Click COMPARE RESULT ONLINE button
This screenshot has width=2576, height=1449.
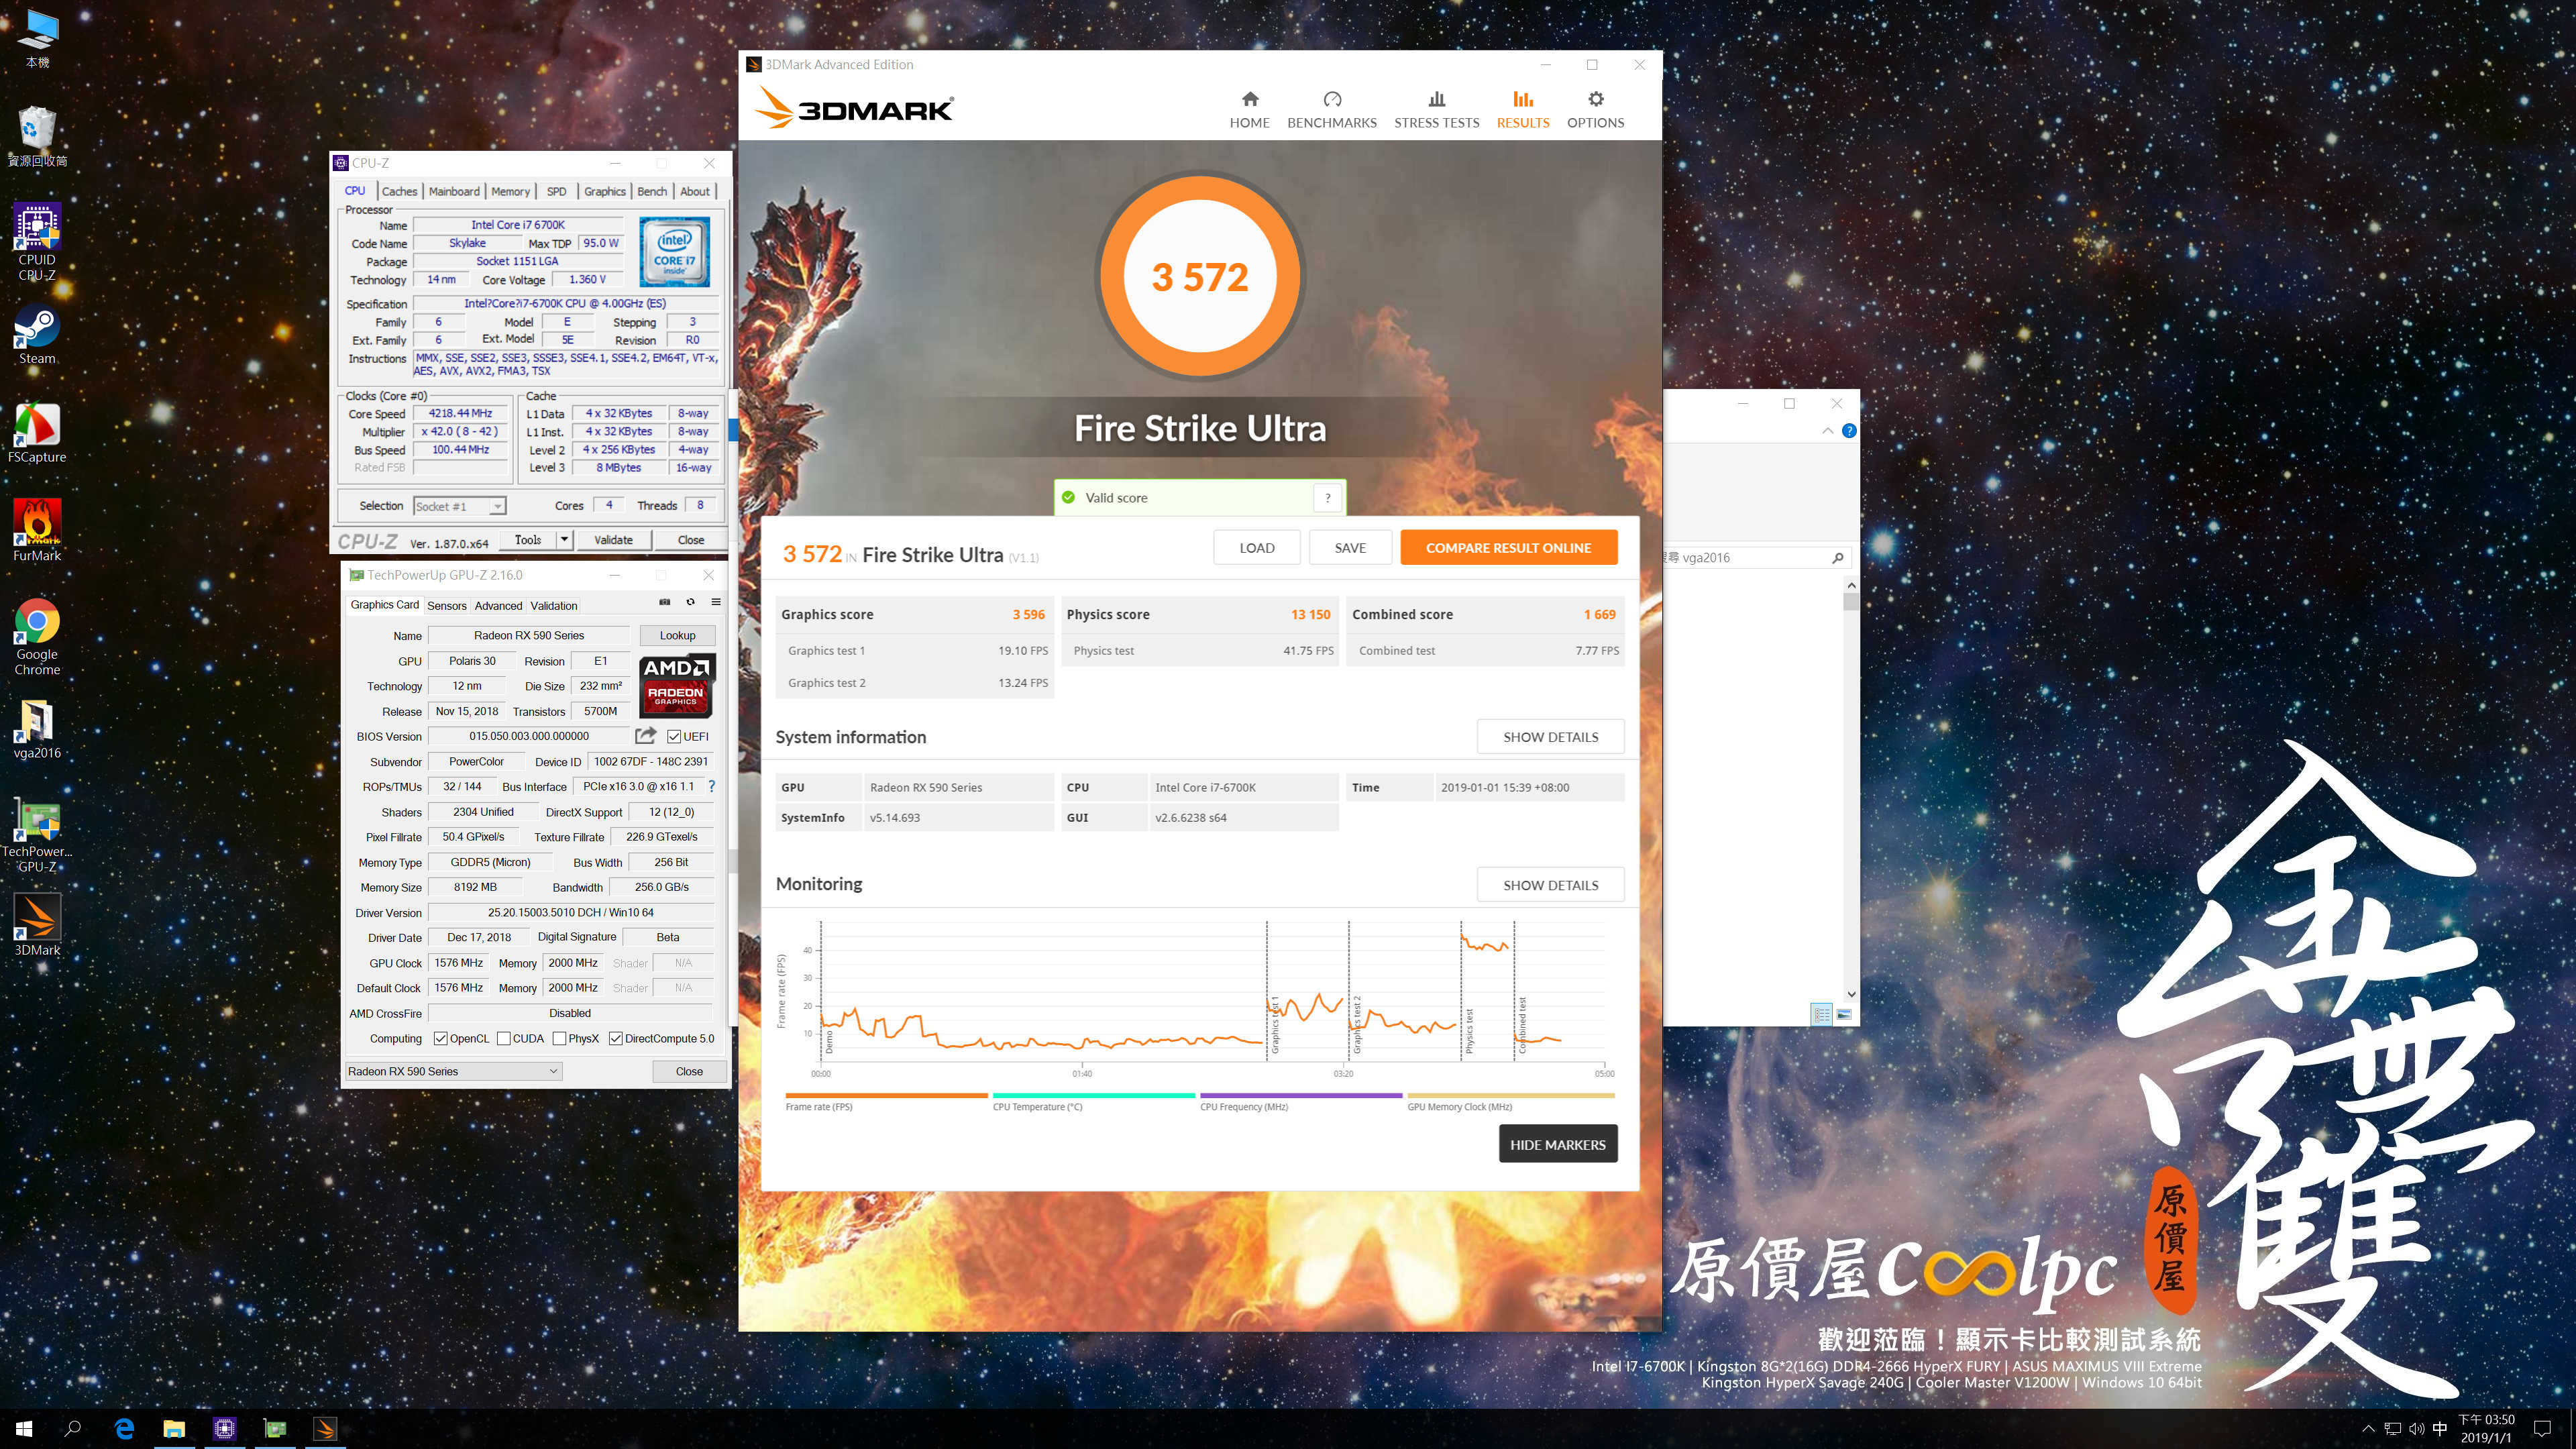tap(1508, 548)
